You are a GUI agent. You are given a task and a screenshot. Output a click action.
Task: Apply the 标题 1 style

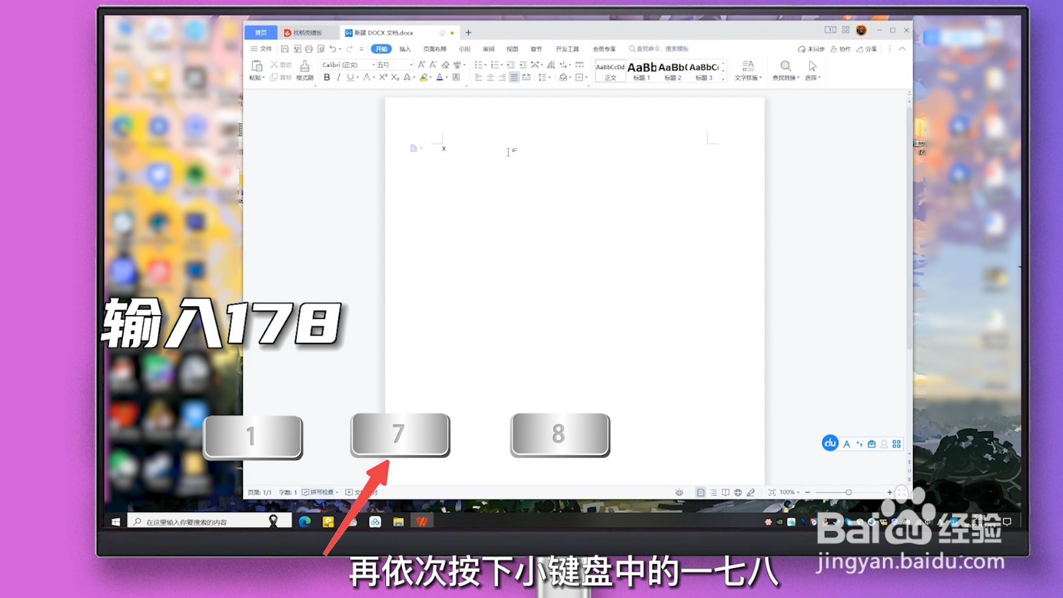tap(643, 70)
